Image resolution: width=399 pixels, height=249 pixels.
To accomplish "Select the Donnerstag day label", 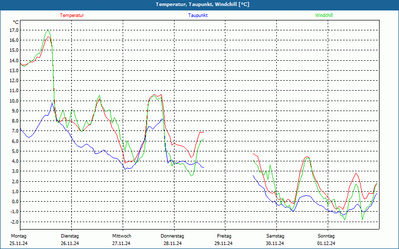I will 173,236.
